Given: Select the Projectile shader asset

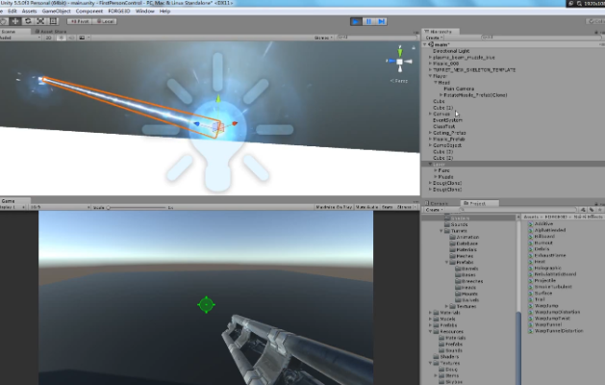Looking at the screenshot, I should point(542,280).
